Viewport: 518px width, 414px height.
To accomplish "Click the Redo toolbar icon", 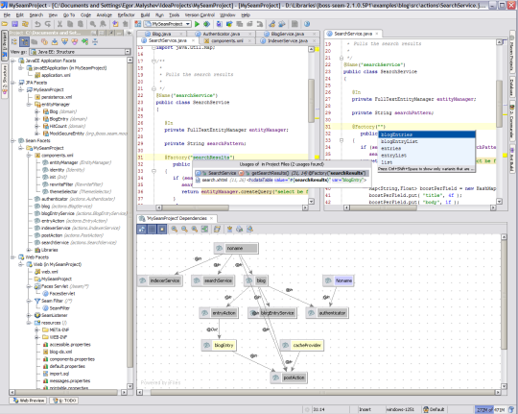I will [x=48, y=24].
